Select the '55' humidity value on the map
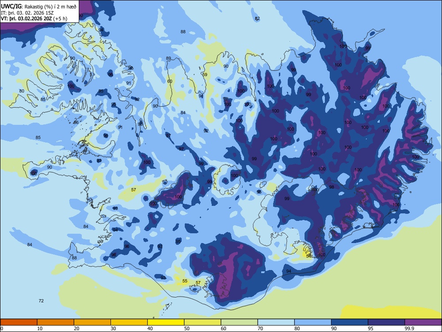The height and width of the screenshot is (332, 442). [185, 281]
